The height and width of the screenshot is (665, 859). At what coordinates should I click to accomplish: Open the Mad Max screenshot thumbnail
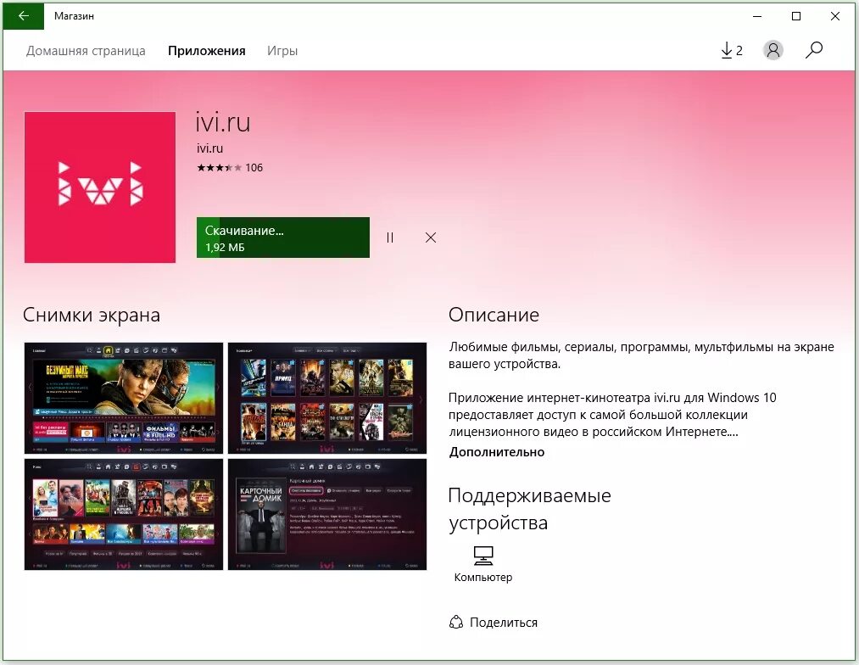tap(124, 398)
